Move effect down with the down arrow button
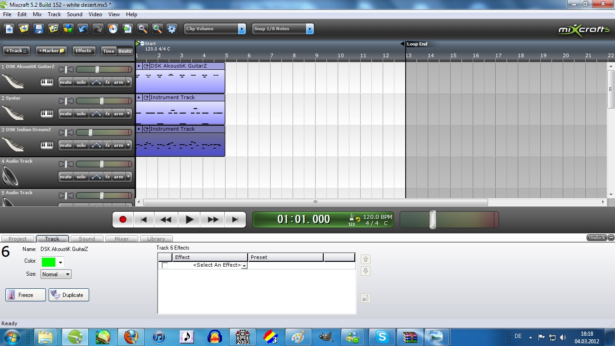The image size is (615, 346). (x=366, y=271)
